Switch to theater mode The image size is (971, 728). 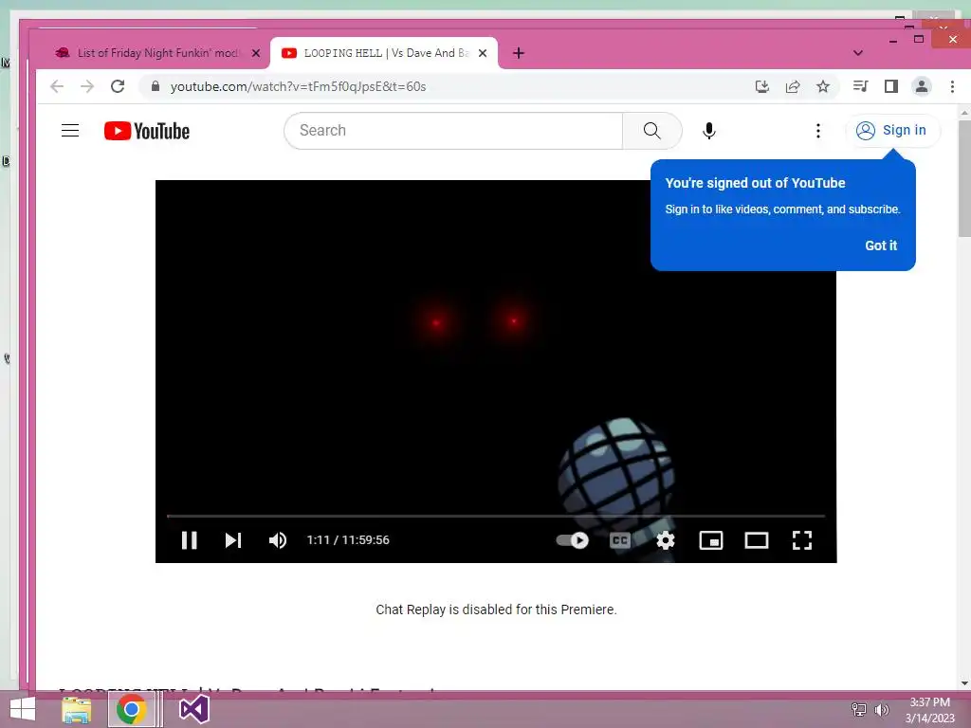click(756, 540)
